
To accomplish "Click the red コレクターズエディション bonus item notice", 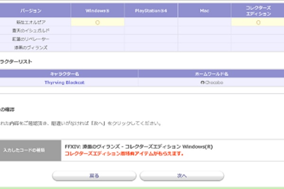I will (x=124, y=154).
